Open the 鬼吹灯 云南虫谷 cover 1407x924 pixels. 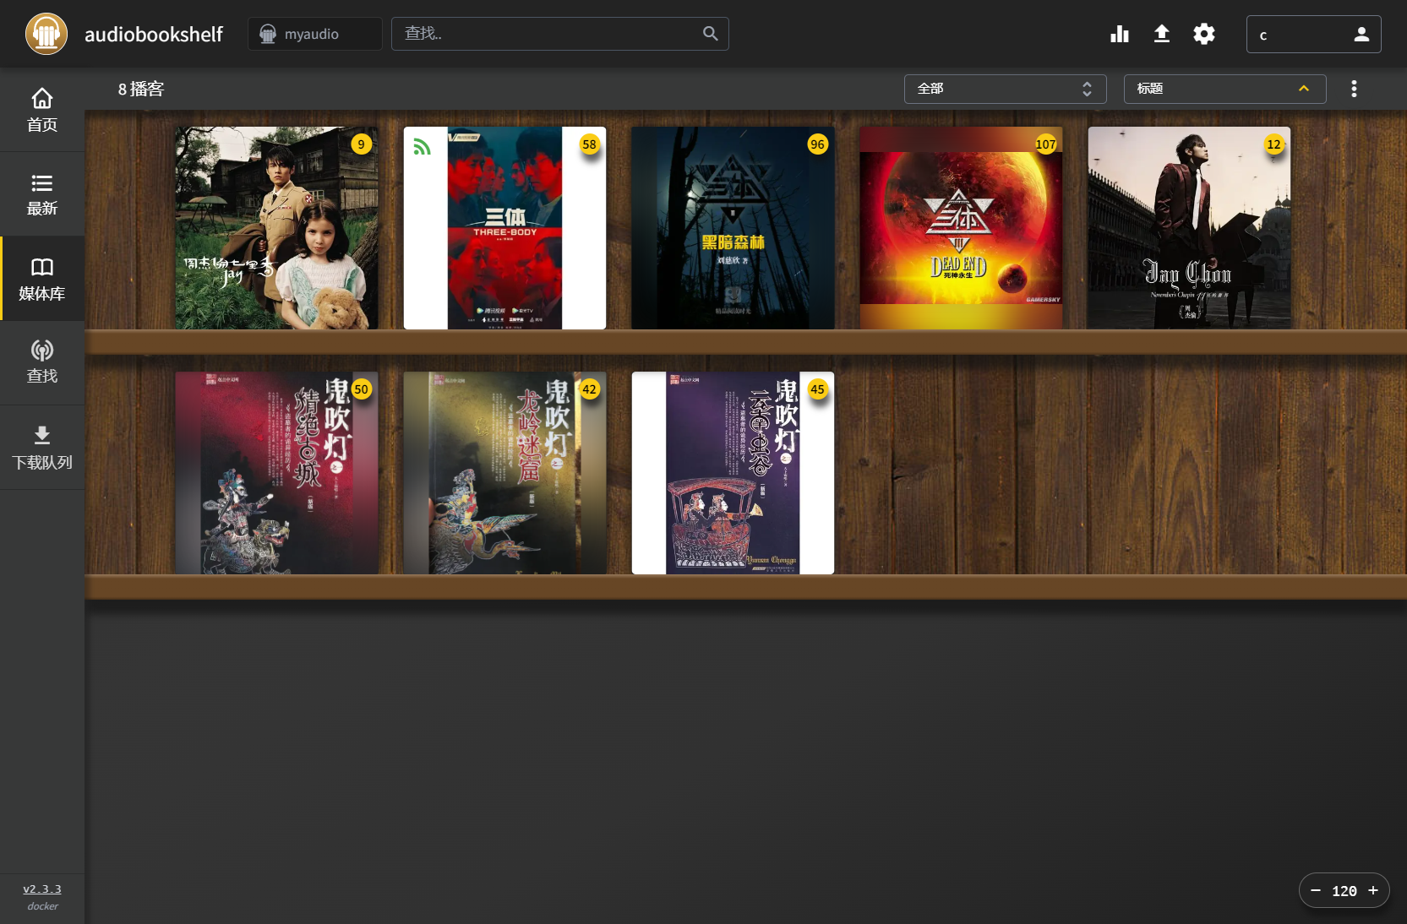pos(733,473)
